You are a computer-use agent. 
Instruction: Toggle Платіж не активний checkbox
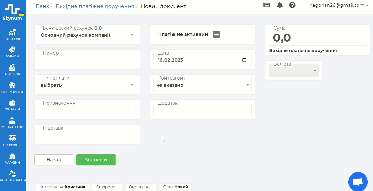point(216,35)
